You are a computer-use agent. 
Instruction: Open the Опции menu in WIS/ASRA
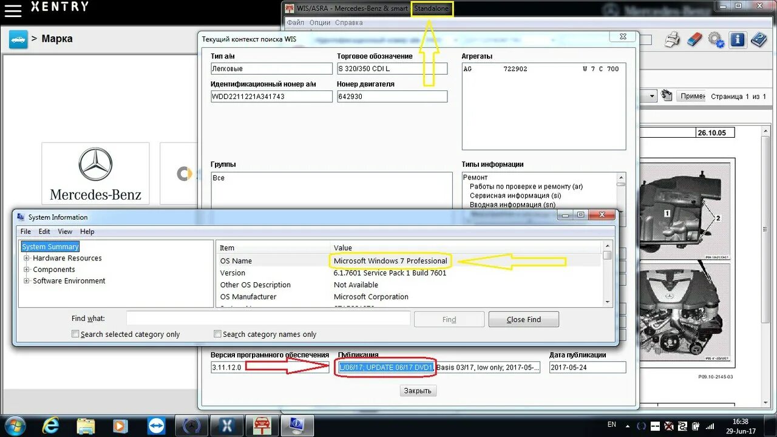[x=320, y=22]
